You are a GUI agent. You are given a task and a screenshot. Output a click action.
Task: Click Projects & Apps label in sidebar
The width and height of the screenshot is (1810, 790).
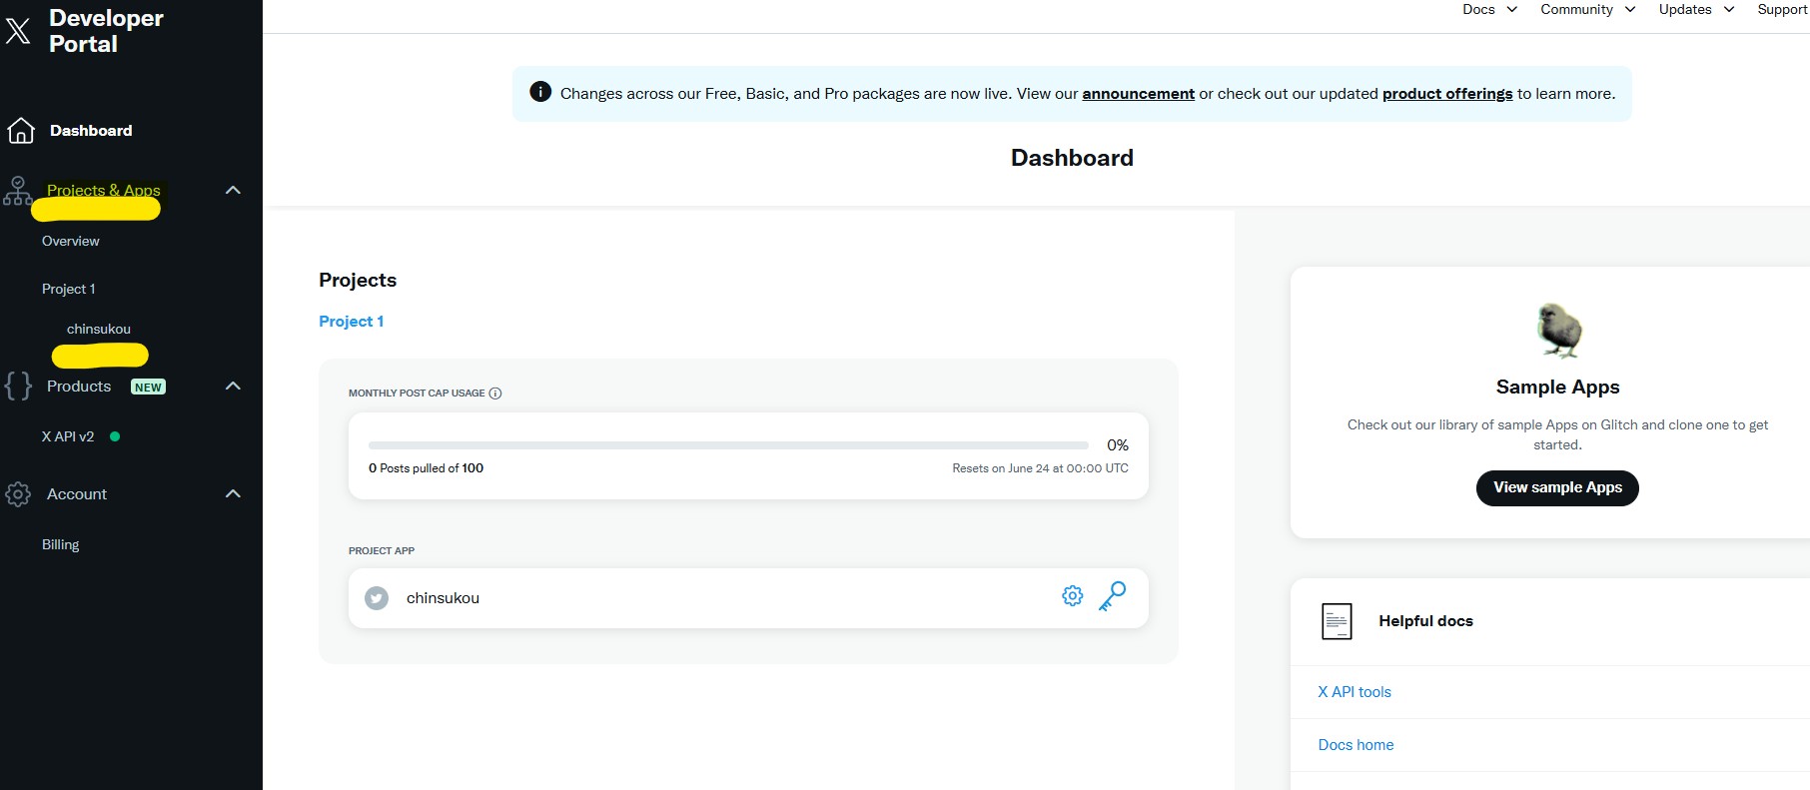[104, 190]
